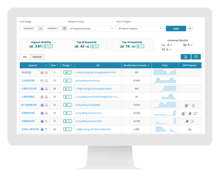220x176 pixels.
Task: Open the PDF SERP feature for 丽江自助游攻略
Action: point(193,105)
